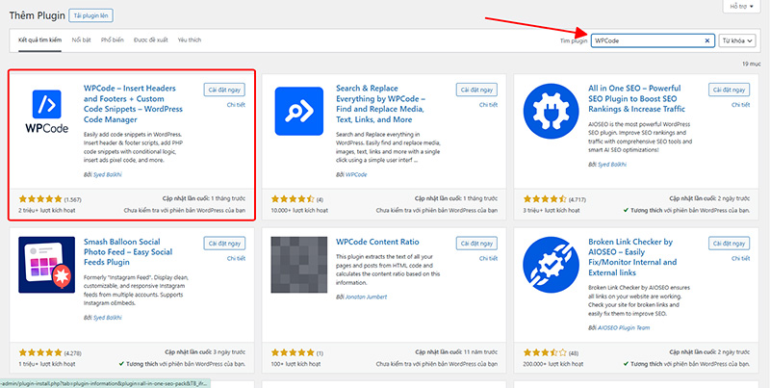The image size is (770, 388).
Task: Install Smash Balloon Social Photo Feed plugin
Action: [224, 244]
